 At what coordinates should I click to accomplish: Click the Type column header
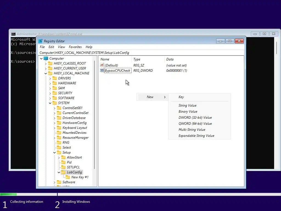point(148,59)
